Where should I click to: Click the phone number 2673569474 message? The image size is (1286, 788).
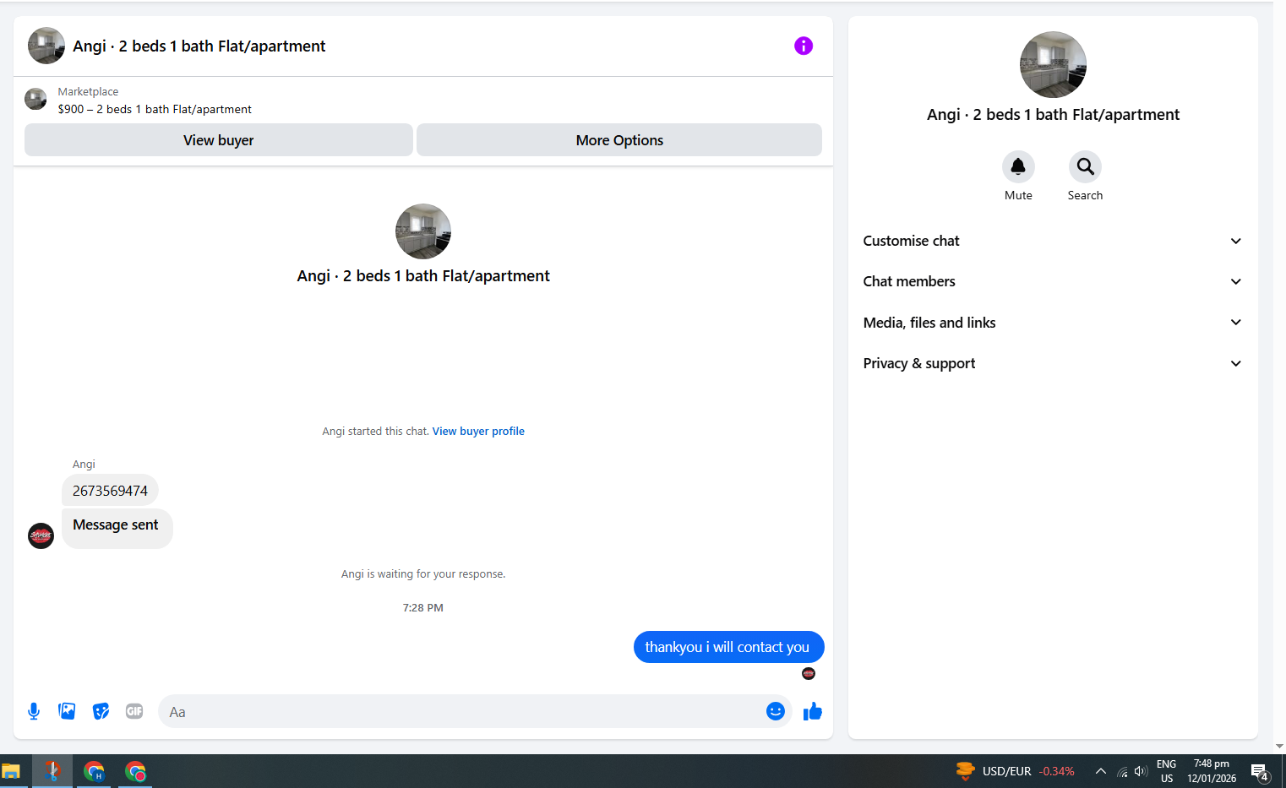click(x=110, y=491)
